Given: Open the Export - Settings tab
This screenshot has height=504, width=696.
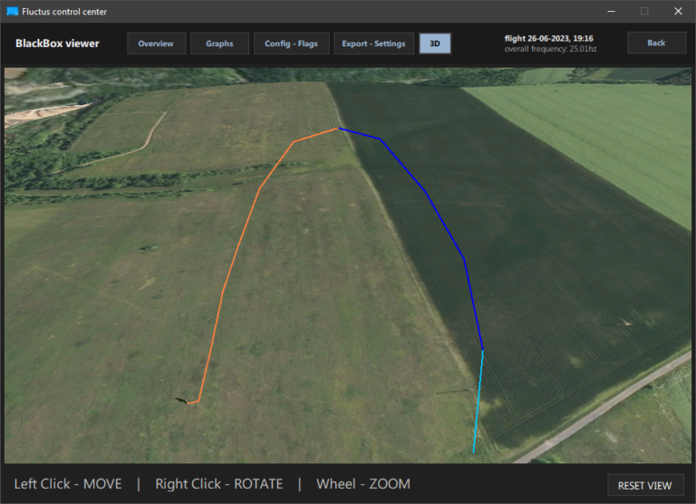Looking at the screenshot, I should tap(373, 44).
